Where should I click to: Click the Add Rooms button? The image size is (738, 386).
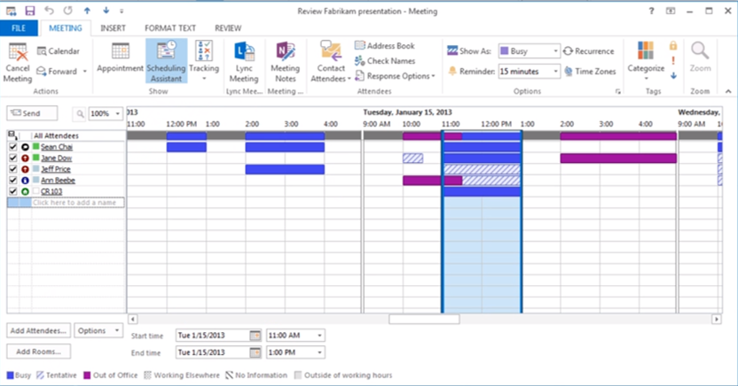[x=39, y=351]
